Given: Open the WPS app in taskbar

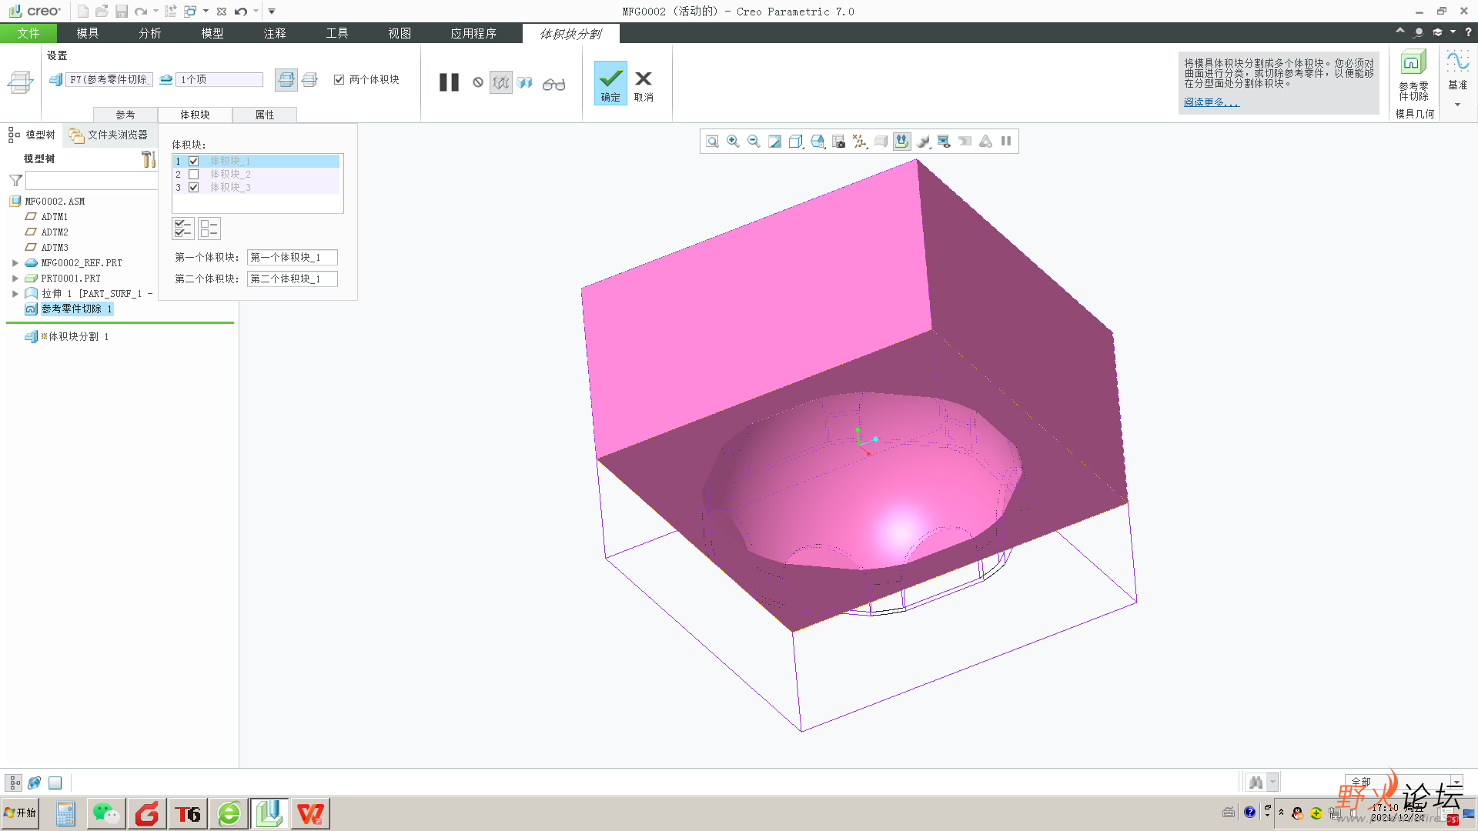Looking at the screenshot, I should tap(310, 813).
